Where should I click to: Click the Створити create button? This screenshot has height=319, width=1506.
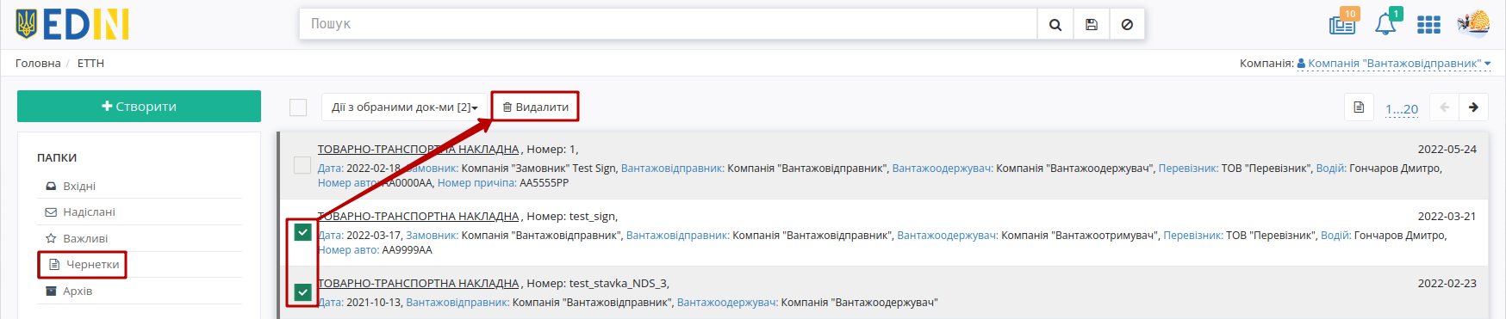click(x=139, y=107)
